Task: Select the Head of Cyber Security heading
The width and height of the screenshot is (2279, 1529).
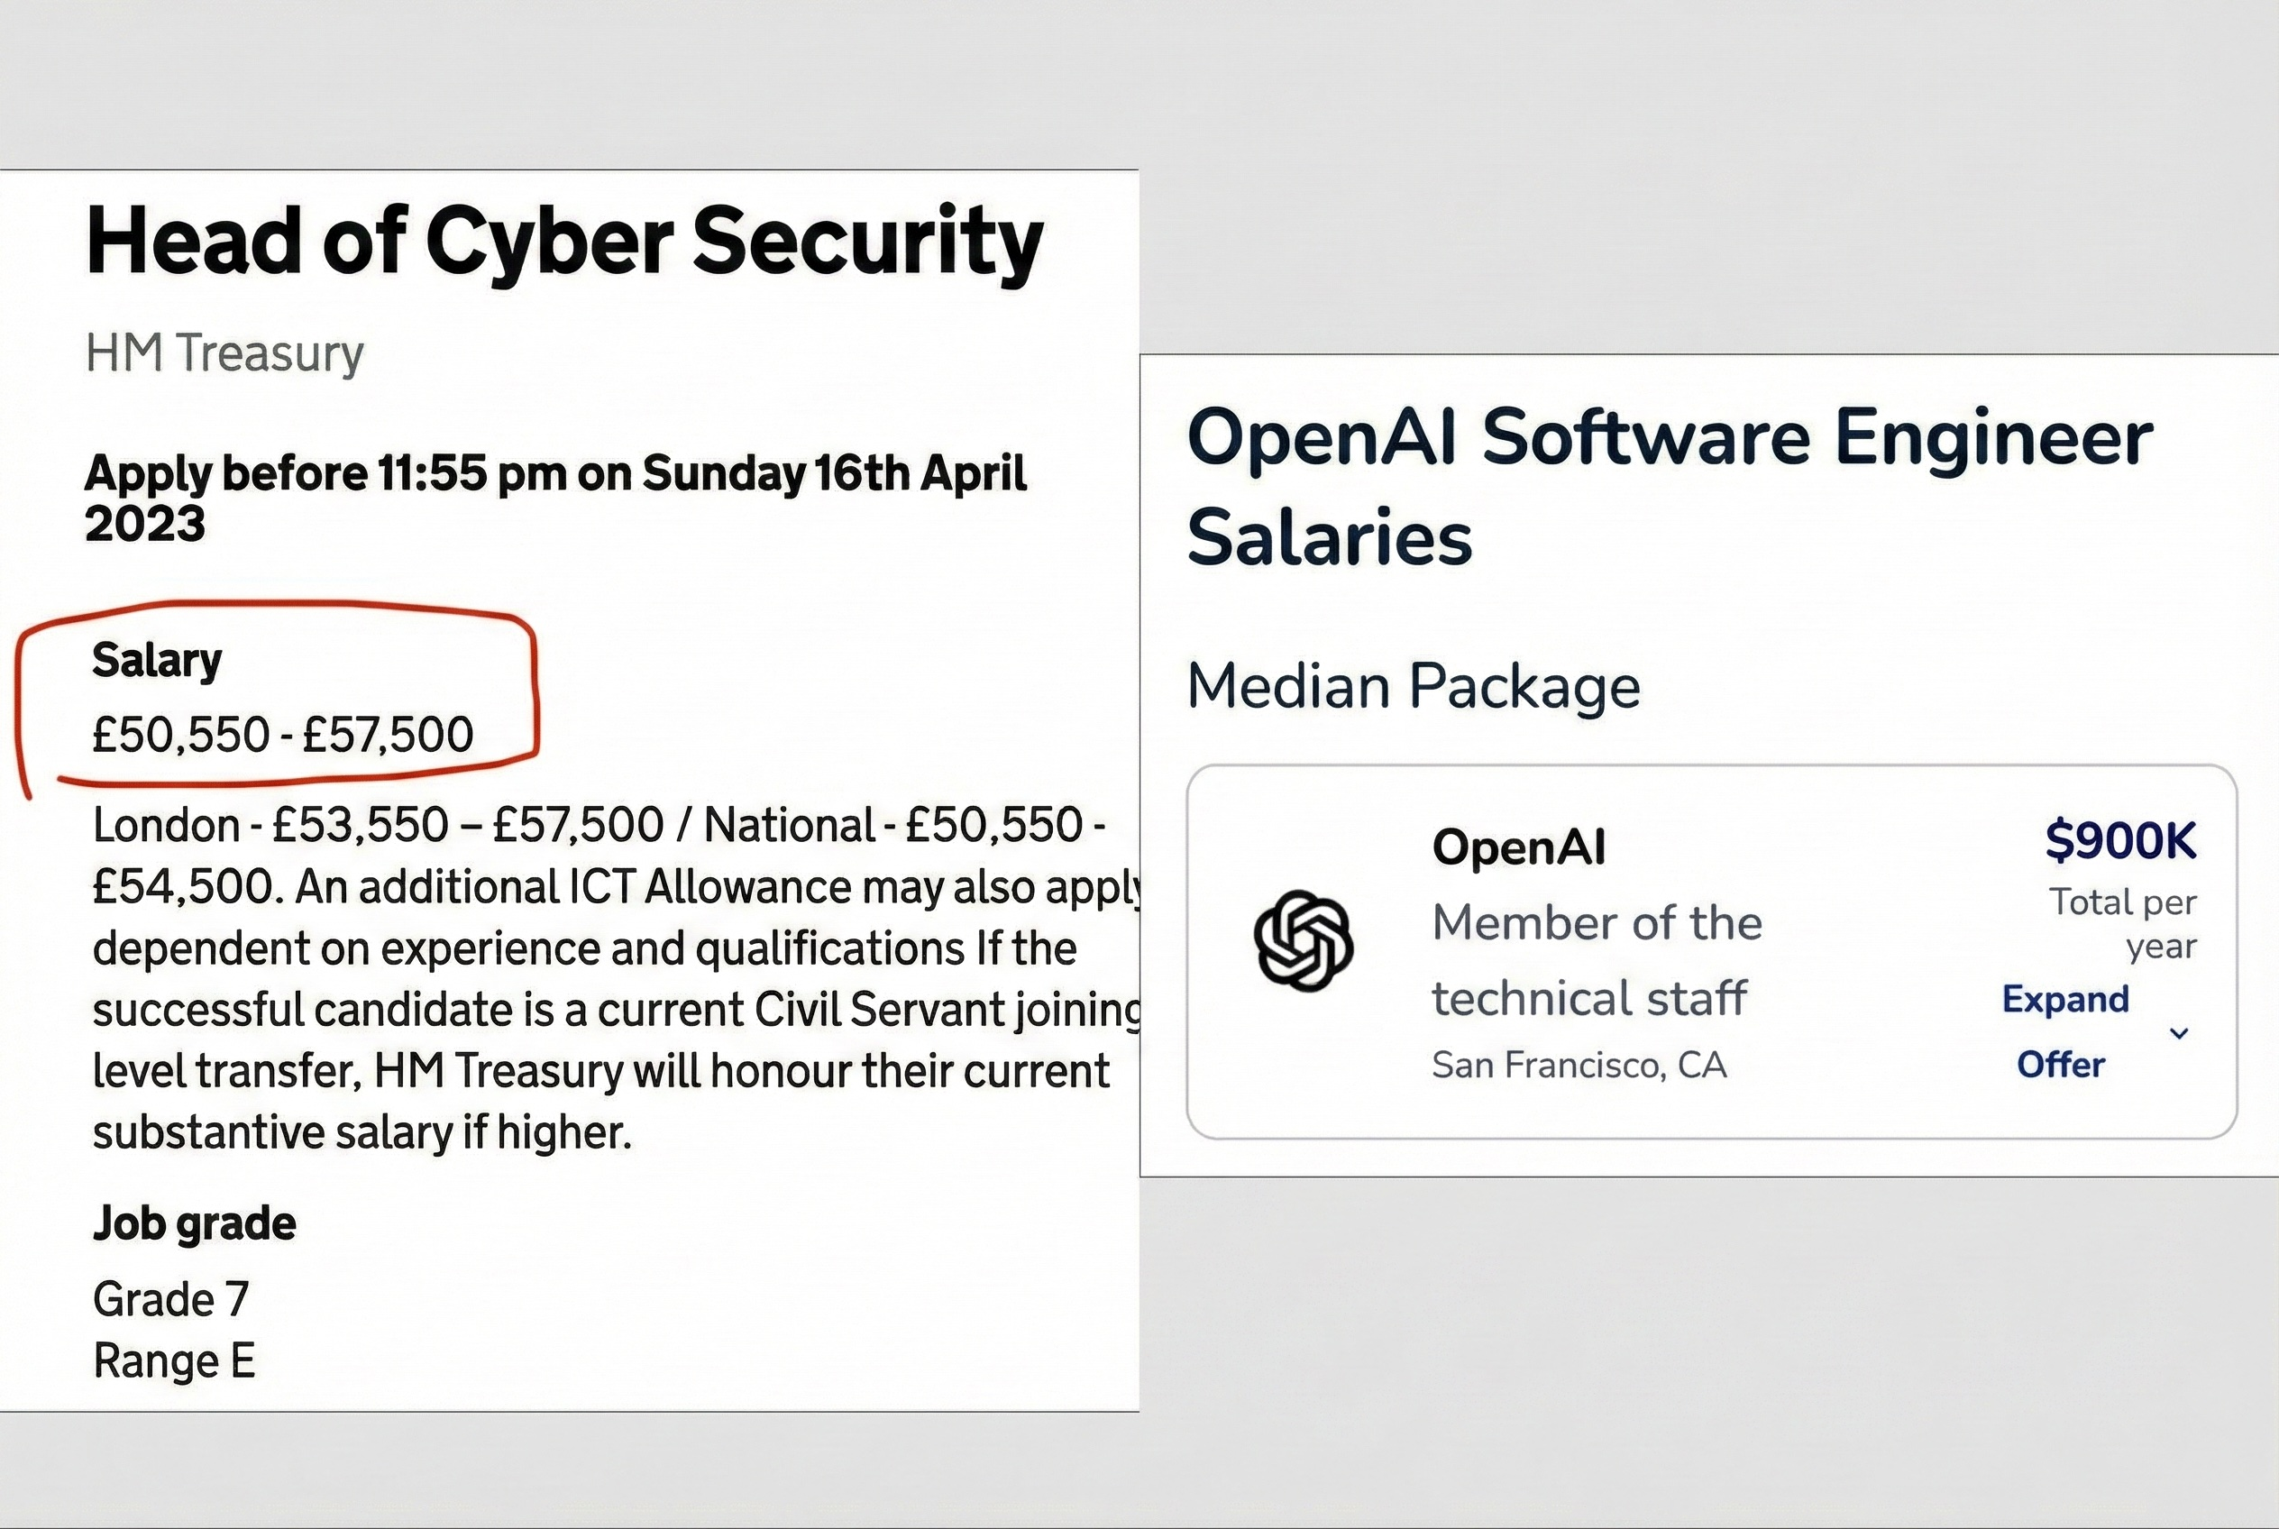Action: point(564,242)
